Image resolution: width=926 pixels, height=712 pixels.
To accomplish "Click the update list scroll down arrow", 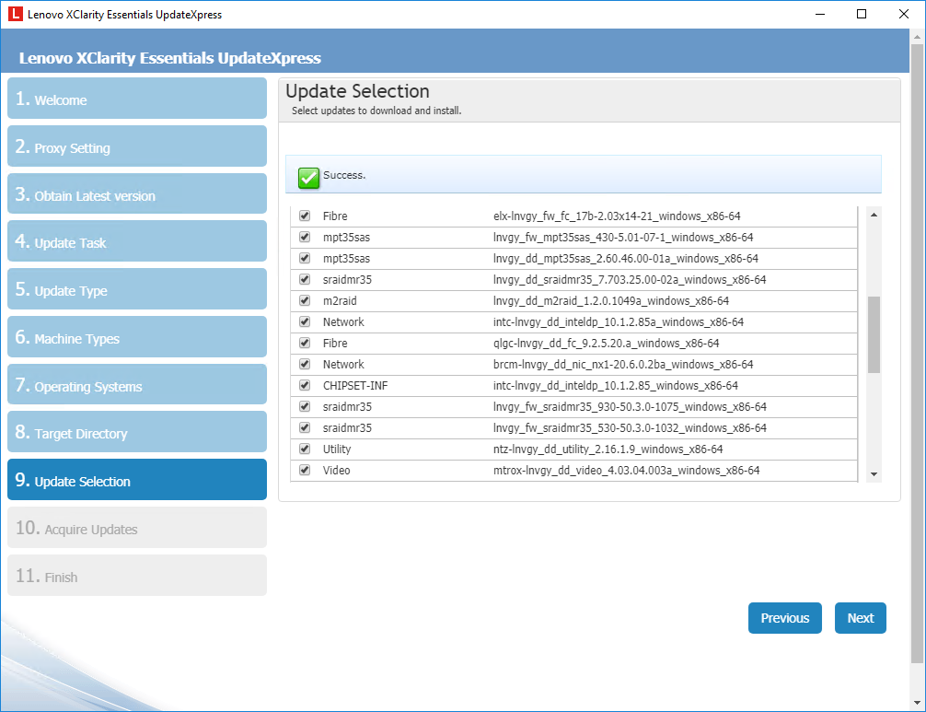I will click(x=874, y=474).
